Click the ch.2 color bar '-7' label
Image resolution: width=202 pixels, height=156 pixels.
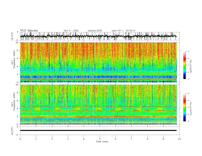pyautogui.click(x=188, y=121)
